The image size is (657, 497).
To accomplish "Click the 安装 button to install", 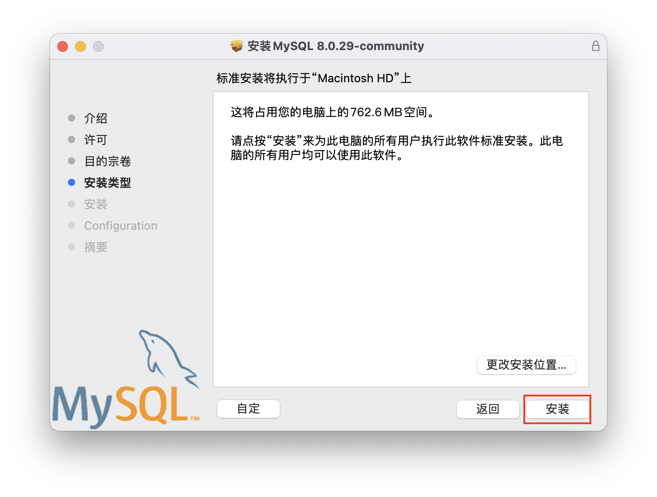I will pos(557,409).
